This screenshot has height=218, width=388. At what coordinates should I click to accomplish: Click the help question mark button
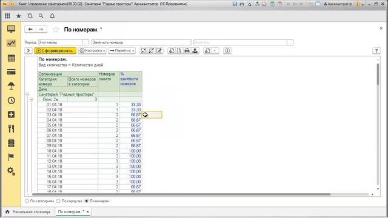pyautogui.click(x=376, y=51)
